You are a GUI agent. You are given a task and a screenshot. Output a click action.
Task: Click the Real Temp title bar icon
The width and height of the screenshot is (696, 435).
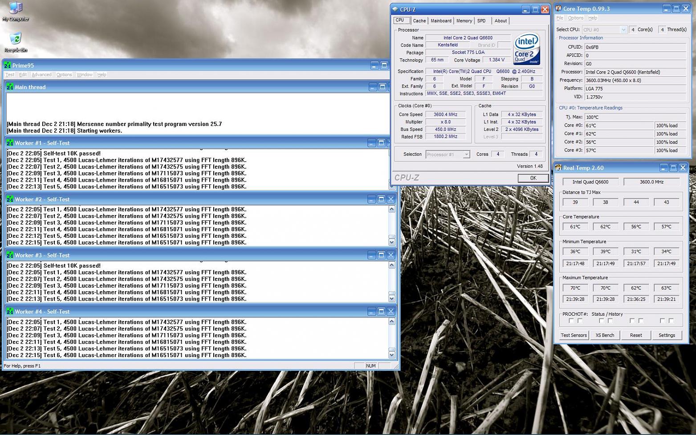pos(558,168)
